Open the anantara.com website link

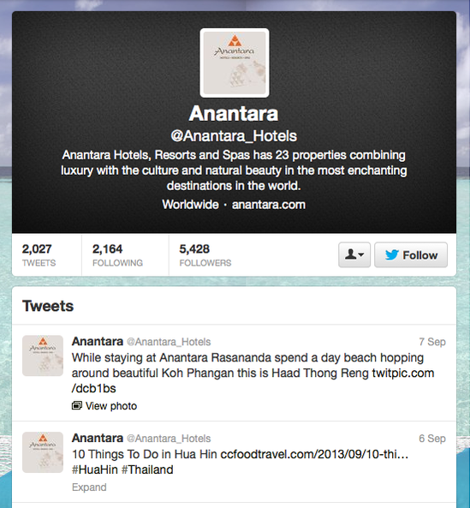(x=268, y=205)
